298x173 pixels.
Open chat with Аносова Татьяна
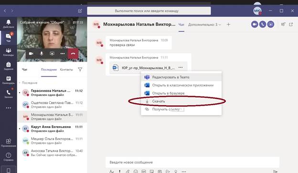[x=52, y=152]
